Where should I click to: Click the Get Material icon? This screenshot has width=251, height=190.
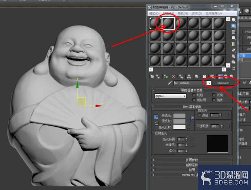[152, 76]
